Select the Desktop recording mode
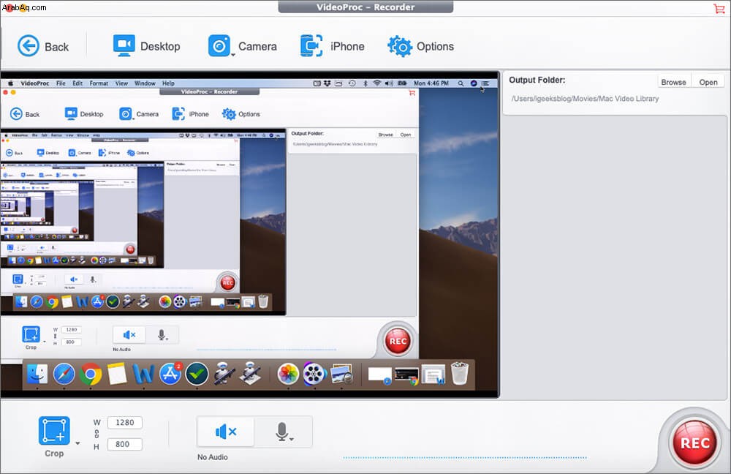 point(146,46)
